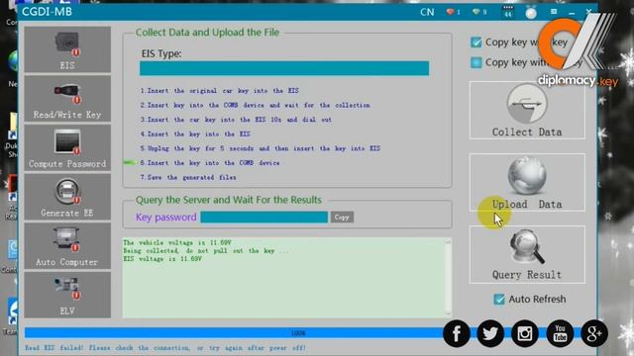Open the Instagram icon
Image resolution: width=634 pixels, height=356 pixels.
525,333
